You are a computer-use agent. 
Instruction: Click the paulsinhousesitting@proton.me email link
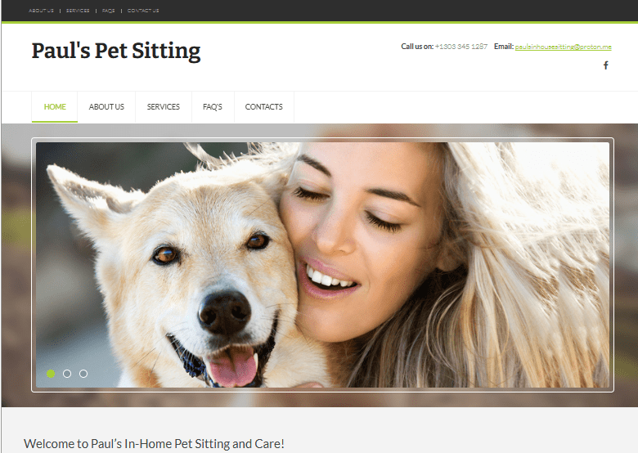click(563, 47)
